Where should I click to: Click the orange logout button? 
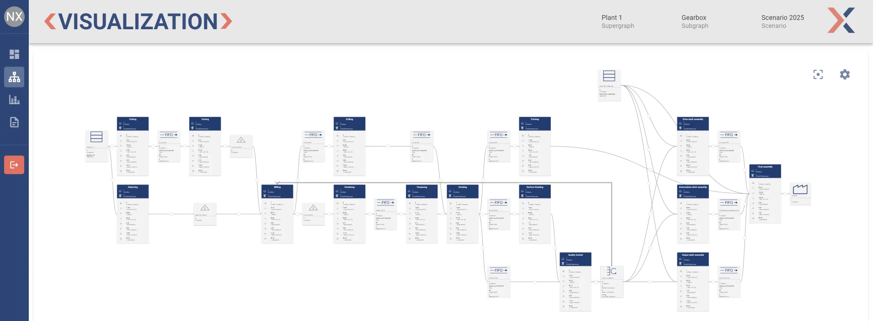pyautogui.click(x=14, y=165)
